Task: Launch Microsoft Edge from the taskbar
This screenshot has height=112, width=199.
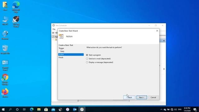Action: (32, 110)
